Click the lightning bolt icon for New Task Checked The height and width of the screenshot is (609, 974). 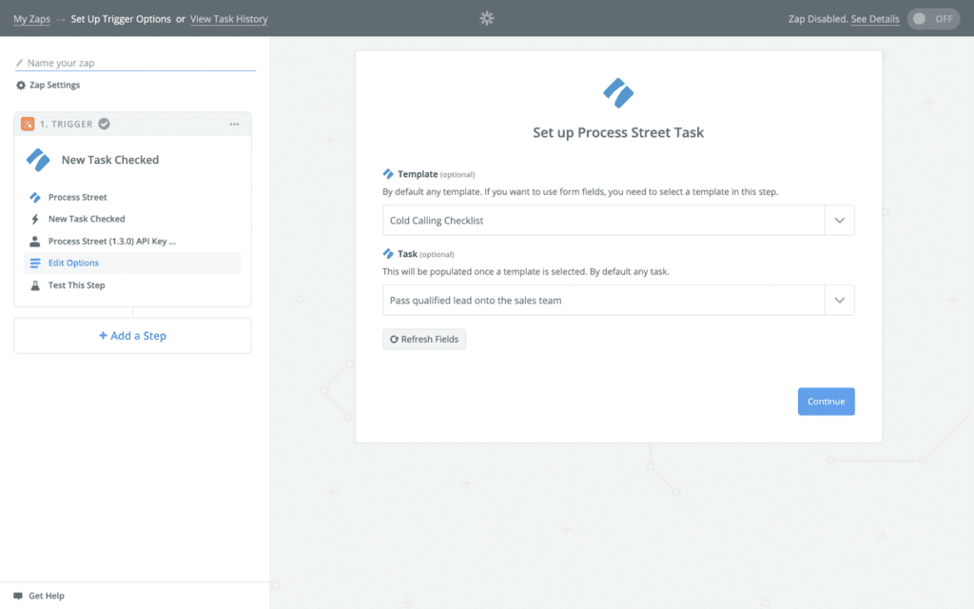pyautogui.click(x=35, y=219)
